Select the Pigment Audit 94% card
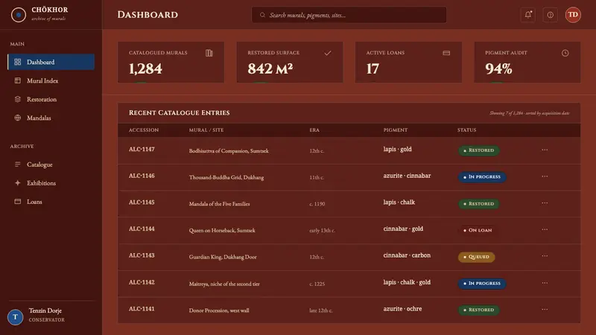This screenshot has height=335, width=596. tap(527, 63)
